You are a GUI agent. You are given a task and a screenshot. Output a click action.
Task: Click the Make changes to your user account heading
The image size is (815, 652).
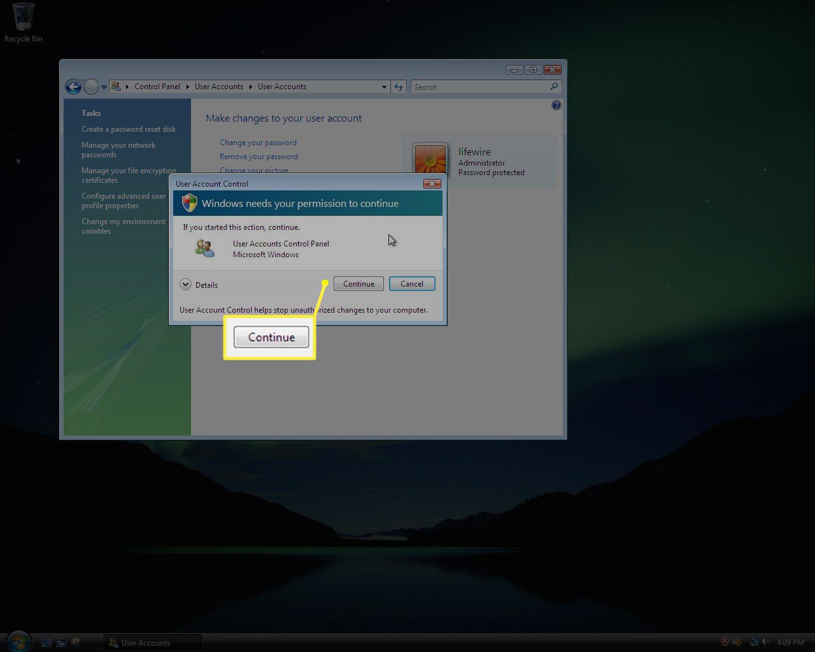(283, 118)
